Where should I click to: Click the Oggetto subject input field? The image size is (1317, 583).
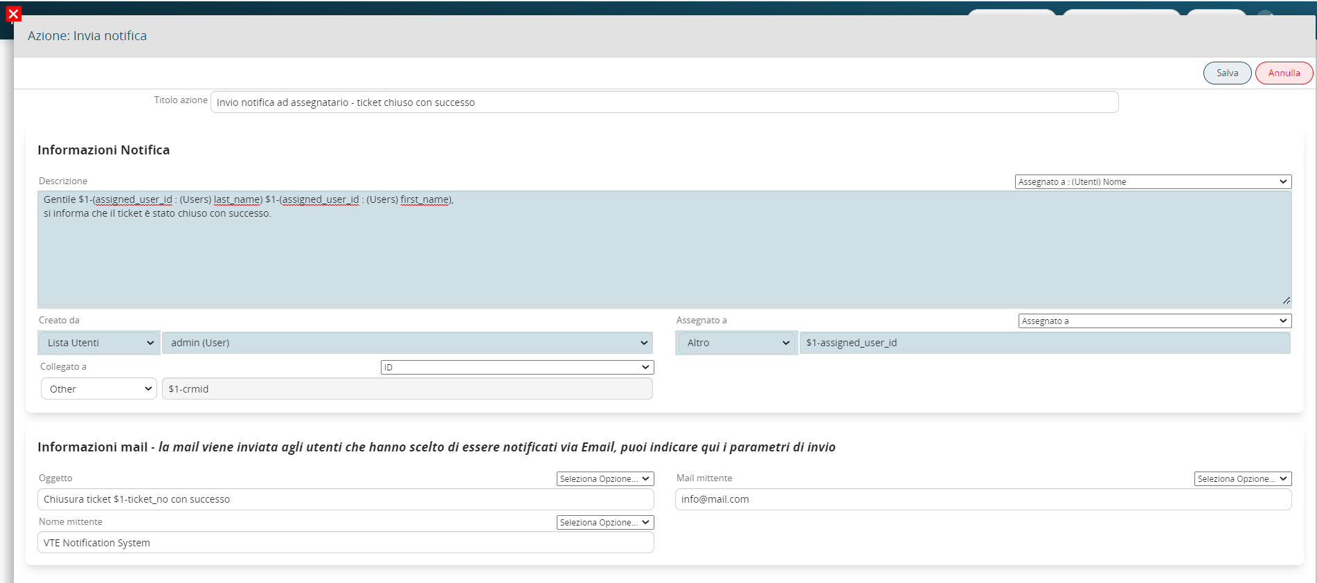point(346,499)
